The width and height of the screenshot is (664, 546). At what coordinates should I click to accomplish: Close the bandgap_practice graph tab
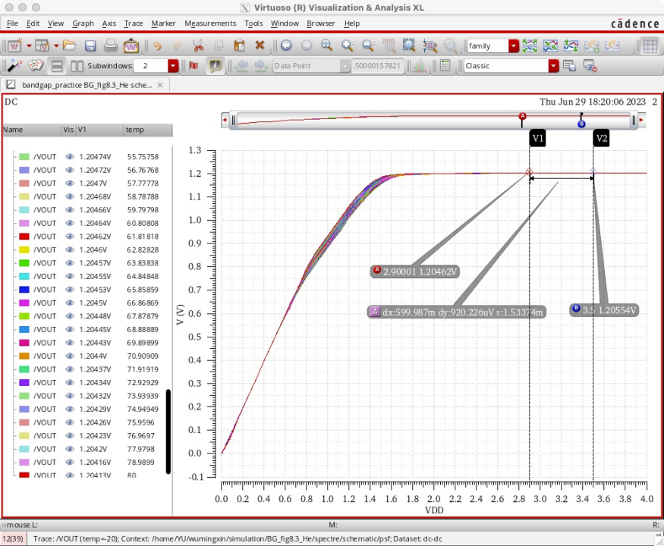[x=160, y=85]
